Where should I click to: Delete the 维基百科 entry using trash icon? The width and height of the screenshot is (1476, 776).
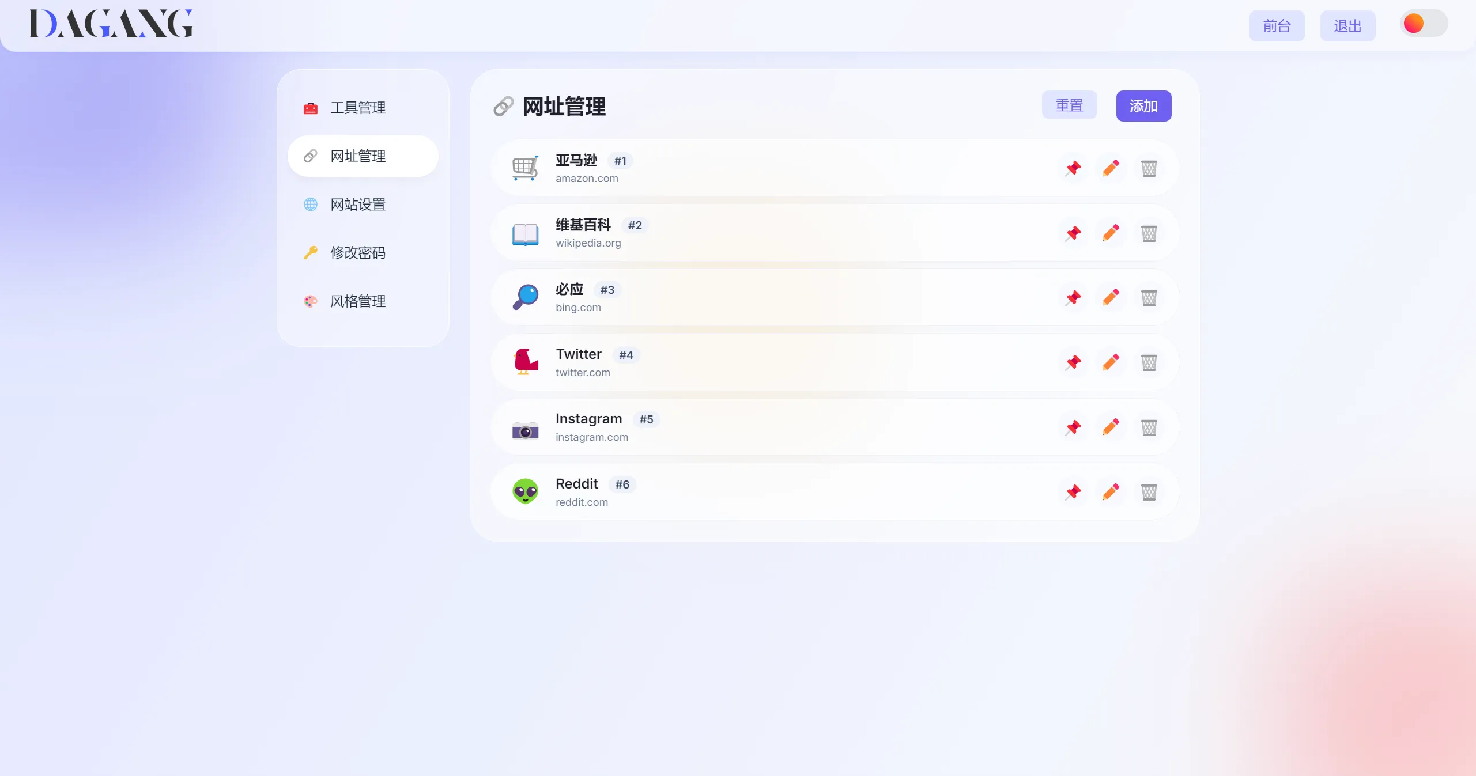tap(1149, 233)
